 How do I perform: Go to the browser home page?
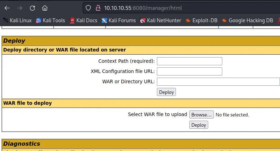click(45, 8)
